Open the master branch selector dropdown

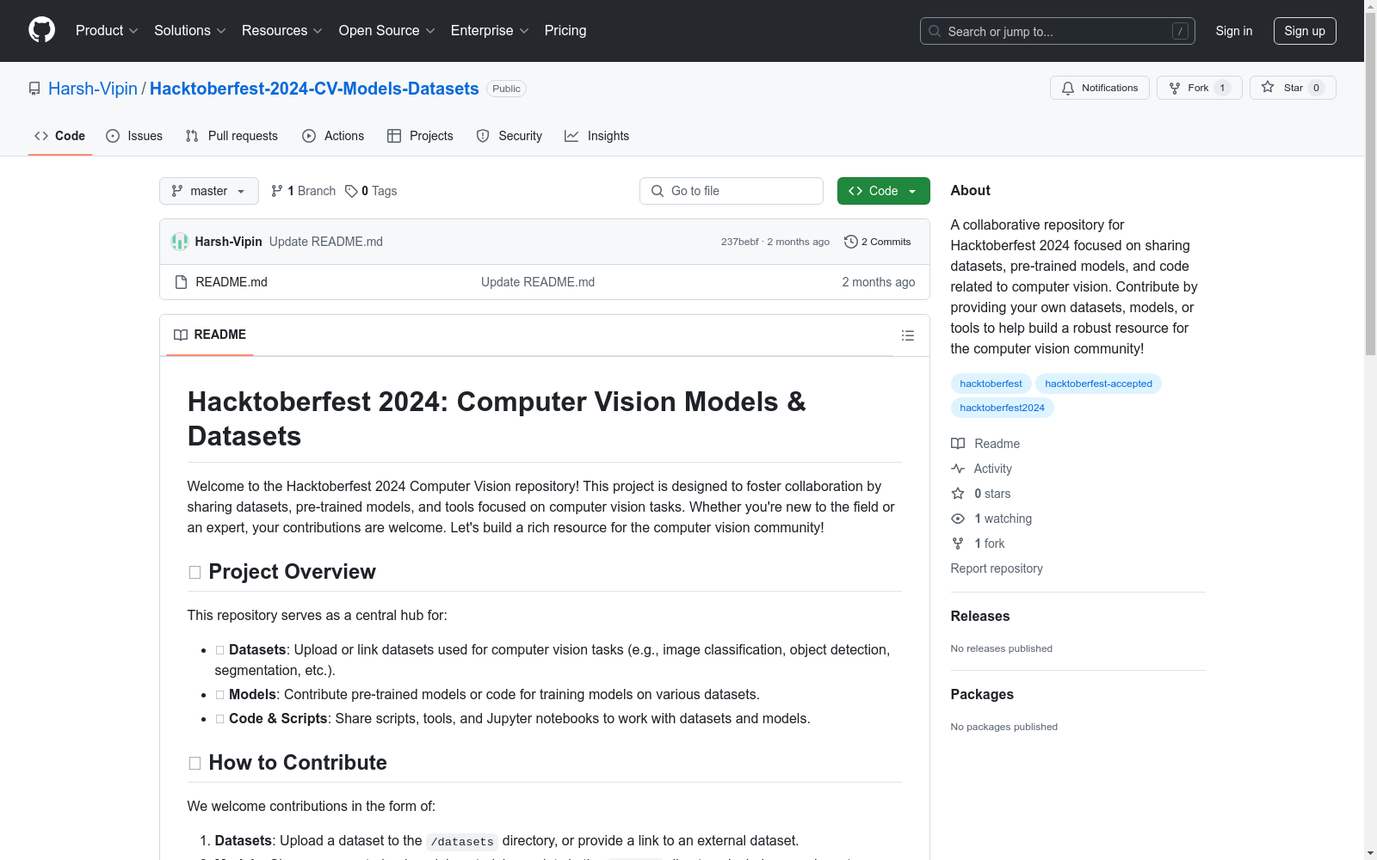[209, 191]
